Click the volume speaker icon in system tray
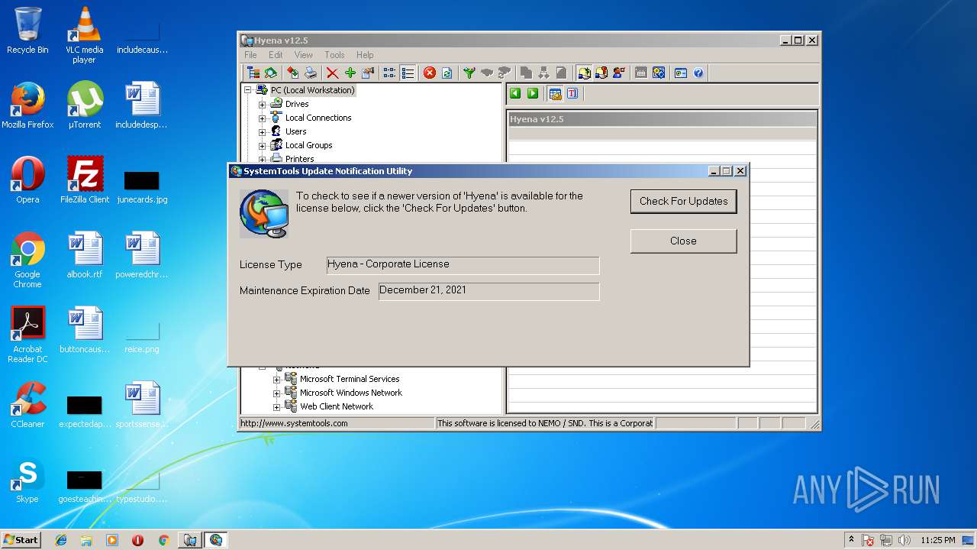The image size is (977, 550). click(904, 540)
